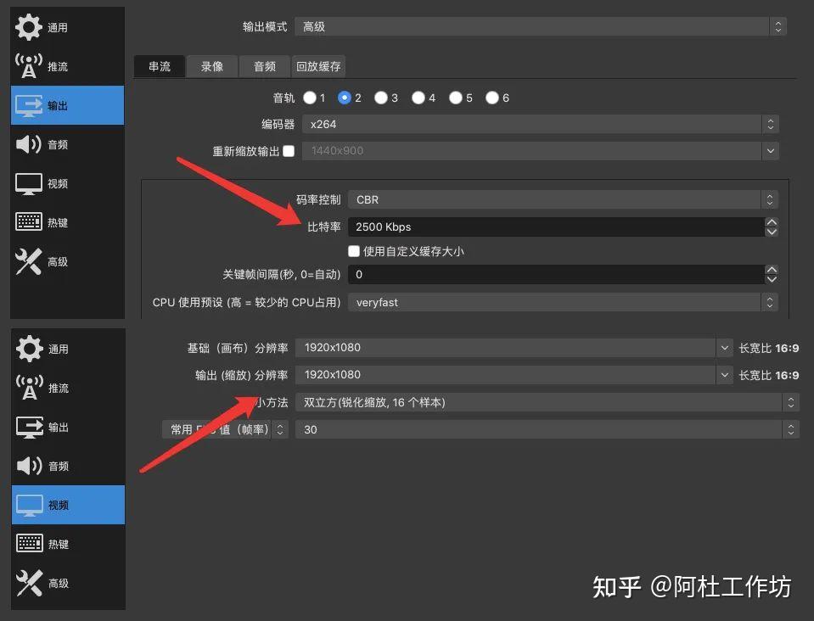Open the 1440x900 rescale resolution dropdown

541,151
